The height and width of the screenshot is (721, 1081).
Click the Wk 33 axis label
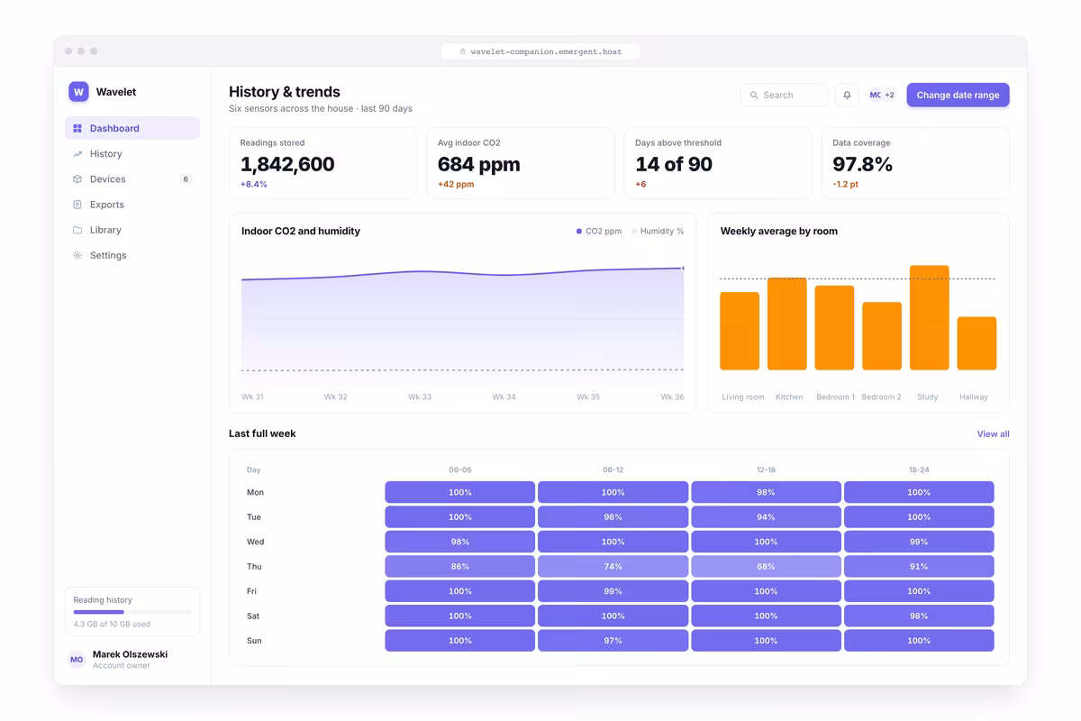pos(420,397)
